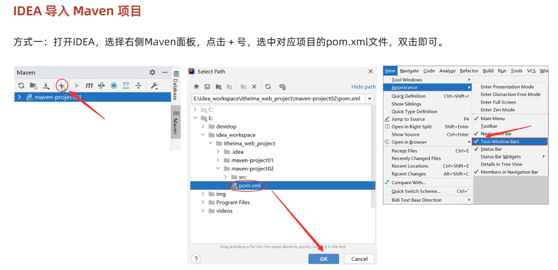This screenshot has height=270, width=558.
Task: Click the help question mark button
Action: 196,259
